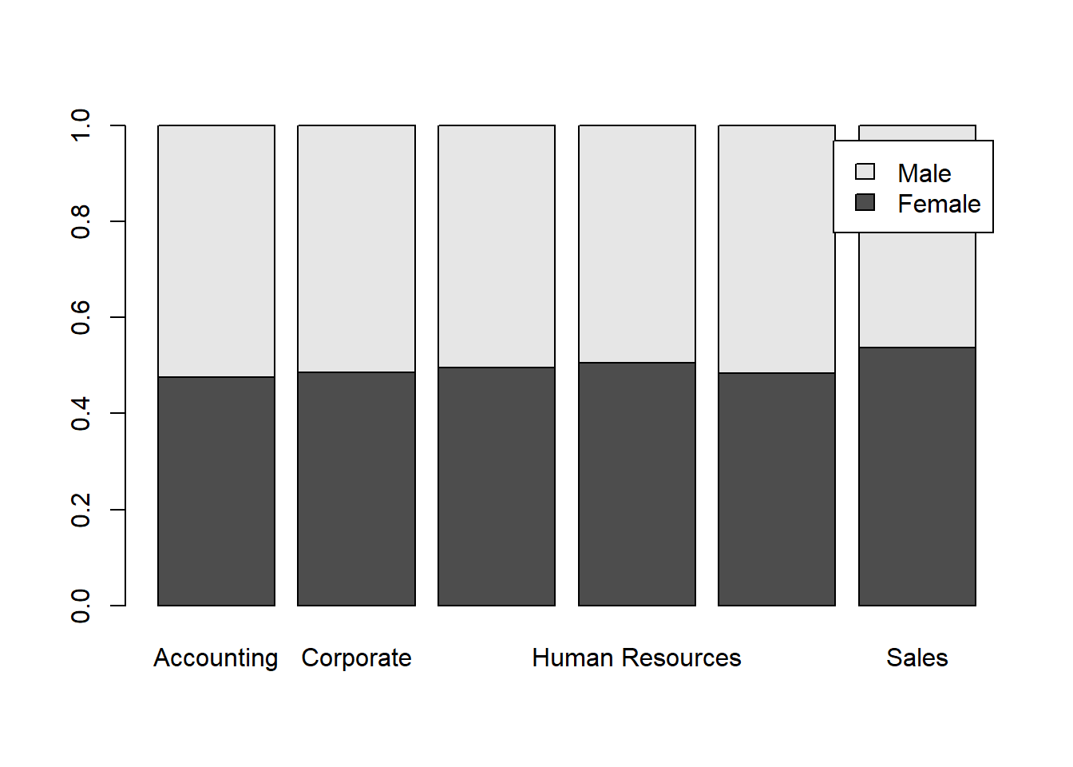The width and height of the screenshot is (1073, 767).
Task: Click the Corporate axis label
Action: click(356, 658)
